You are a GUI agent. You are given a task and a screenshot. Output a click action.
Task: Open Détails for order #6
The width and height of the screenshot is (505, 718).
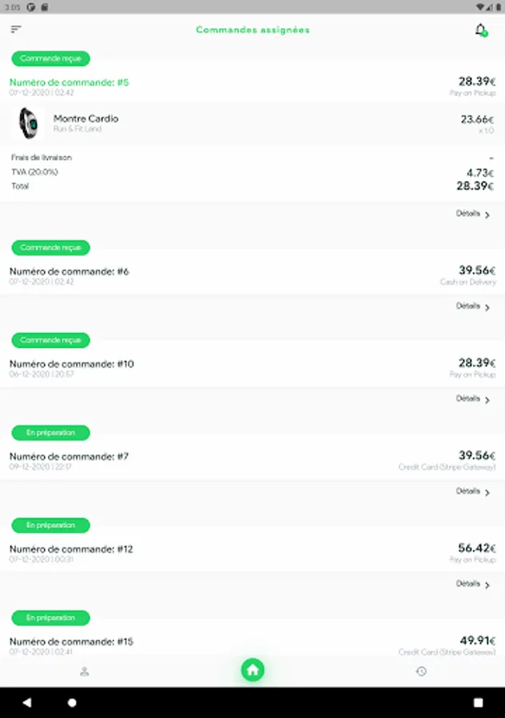[x=473, y=306]
